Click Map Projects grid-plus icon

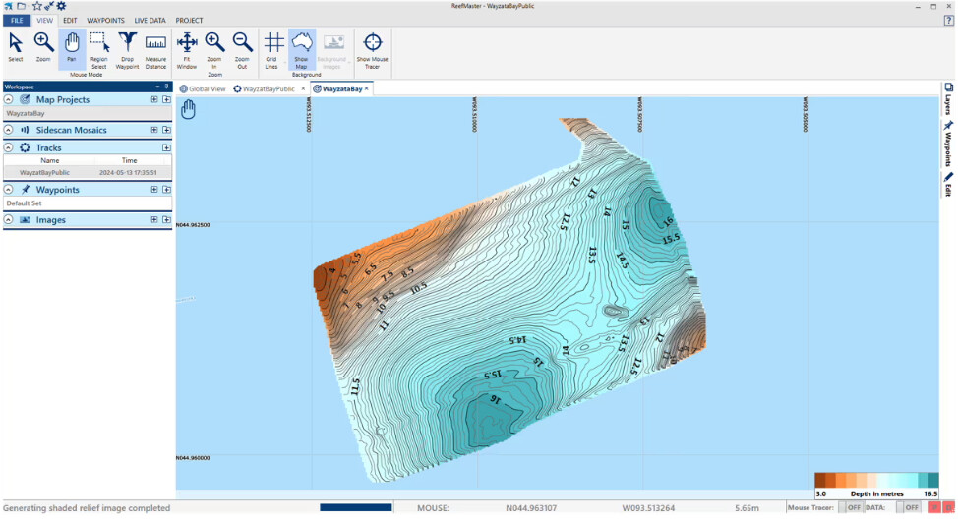tap(154, 99)
